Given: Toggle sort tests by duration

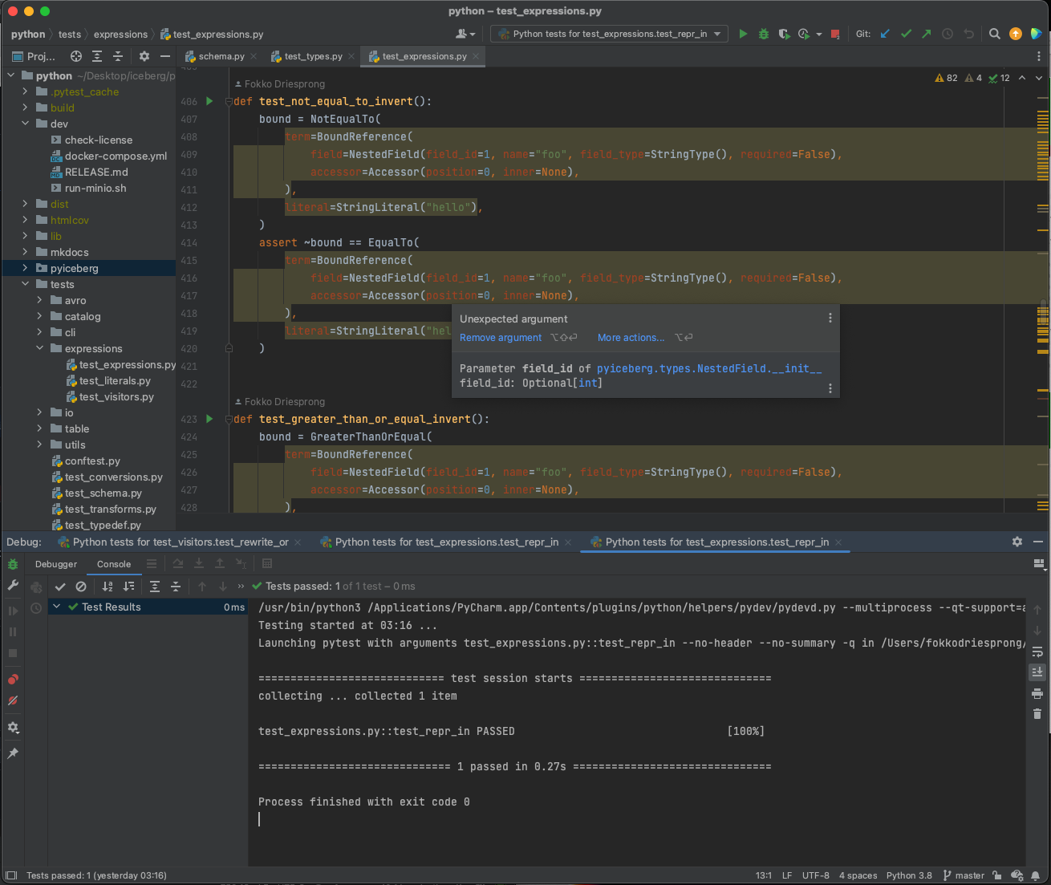Looking at the screenshot, I should tap(128, 587).
